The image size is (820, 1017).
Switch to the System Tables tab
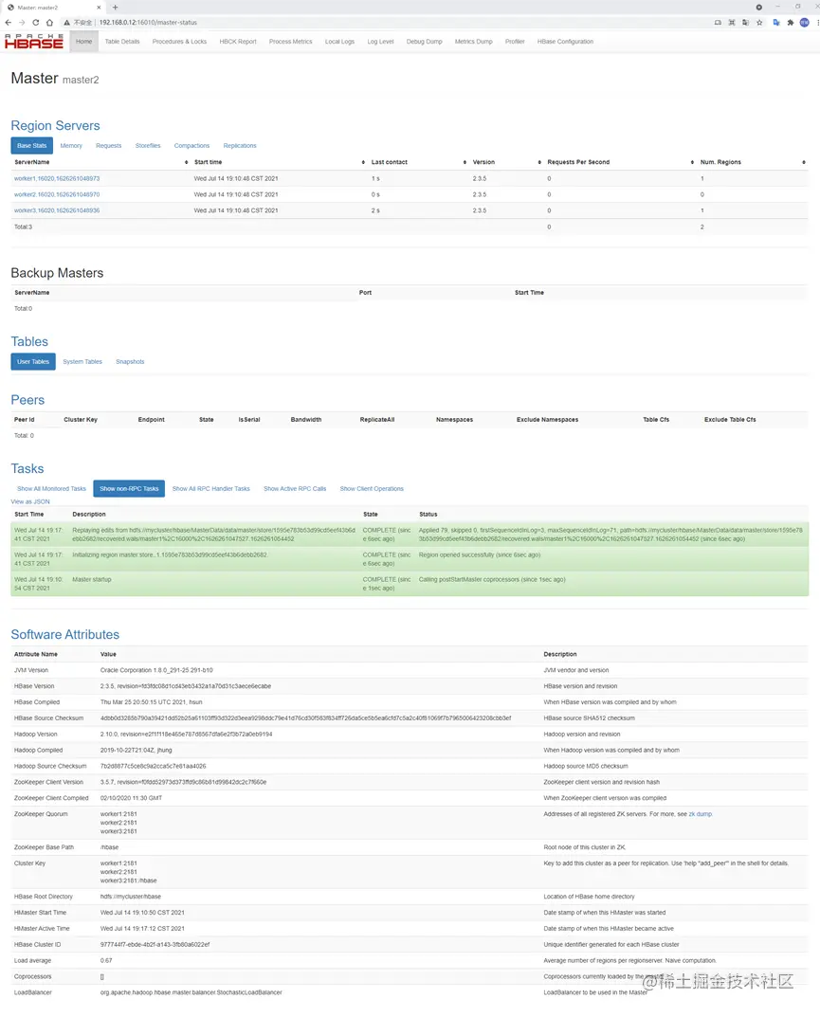(x=82, y=362)
